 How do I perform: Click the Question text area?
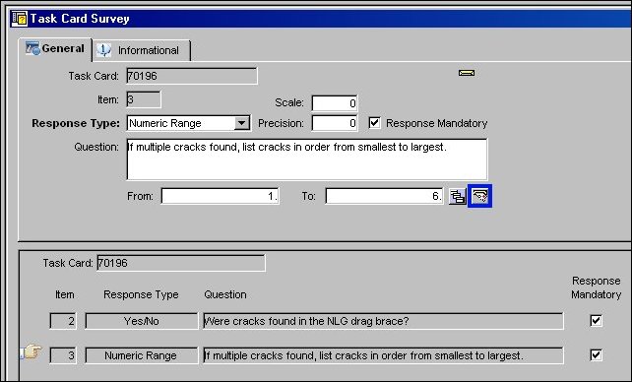307,159
